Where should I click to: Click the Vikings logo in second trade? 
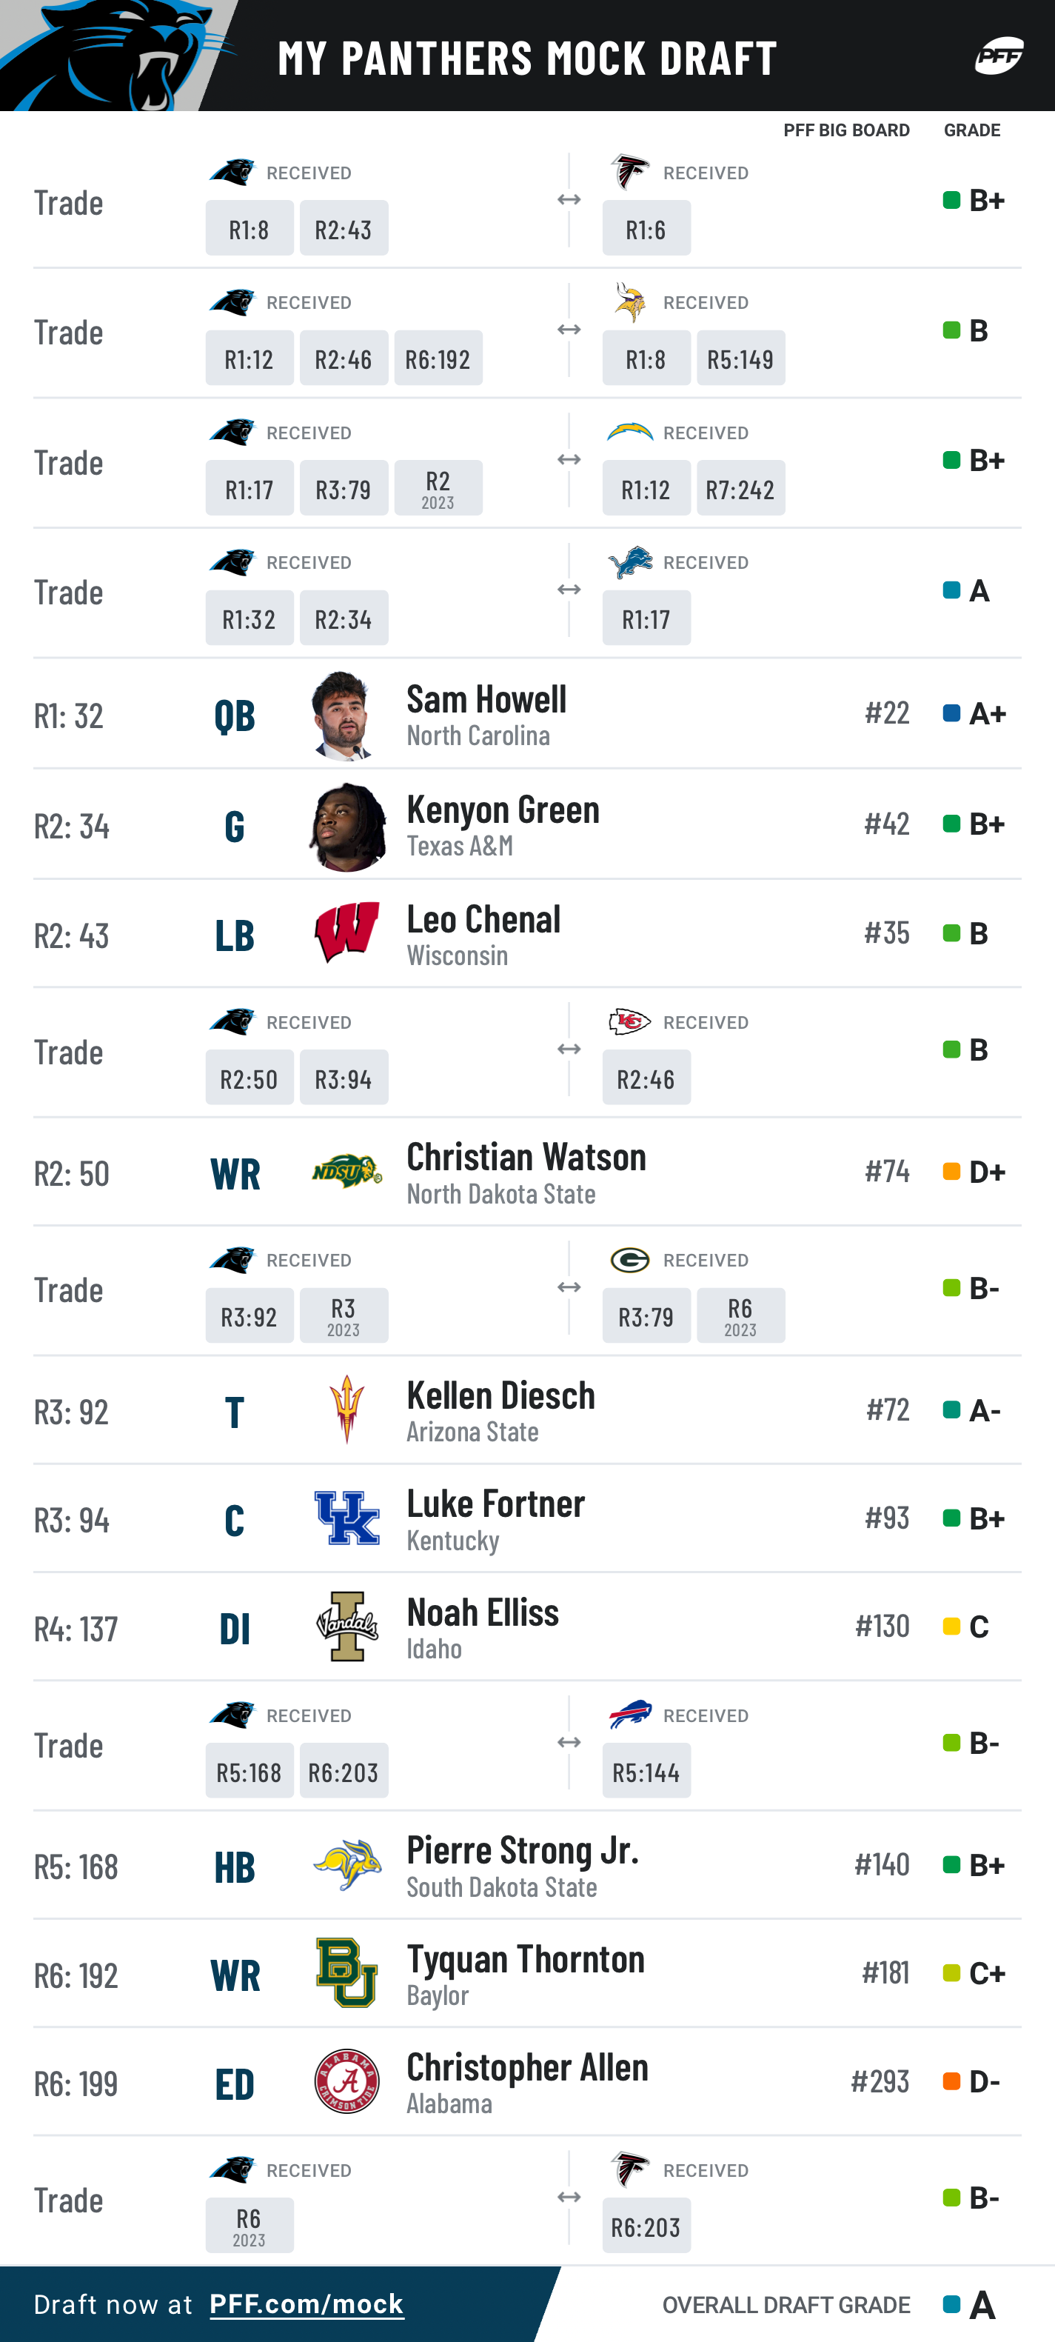tap(630, 302)
